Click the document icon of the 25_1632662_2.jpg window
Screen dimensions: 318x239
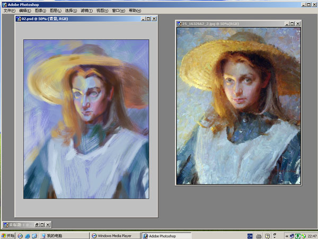[x=180, y=24]
